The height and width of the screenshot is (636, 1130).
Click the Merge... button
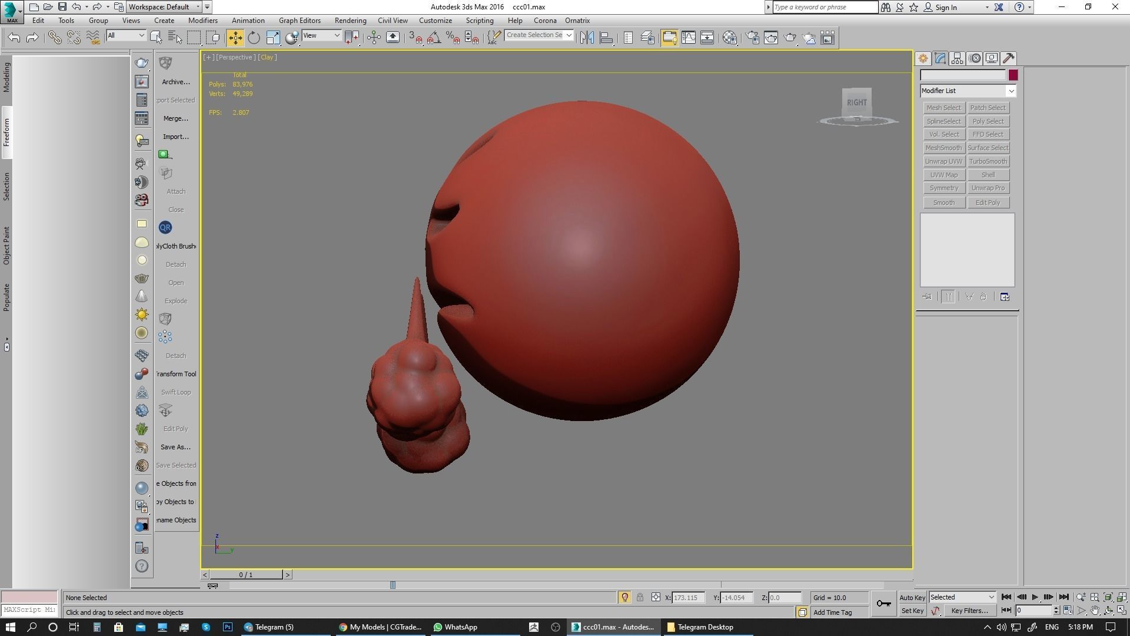[176, 118]
